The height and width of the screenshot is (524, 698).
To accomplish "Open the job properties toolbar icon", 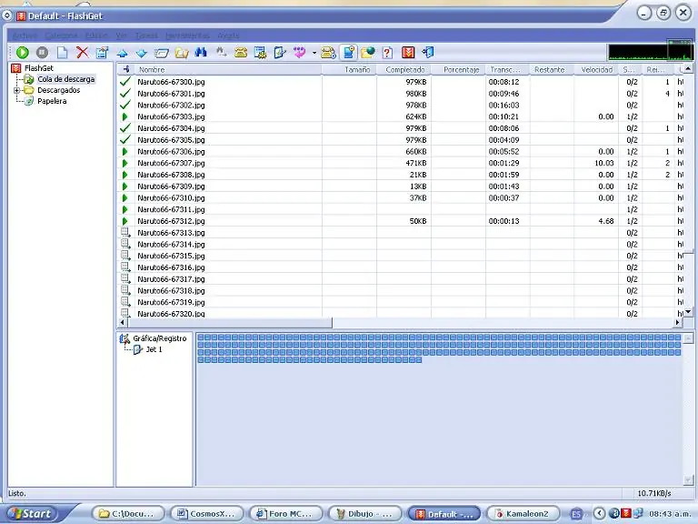I will tap(103, 53).
